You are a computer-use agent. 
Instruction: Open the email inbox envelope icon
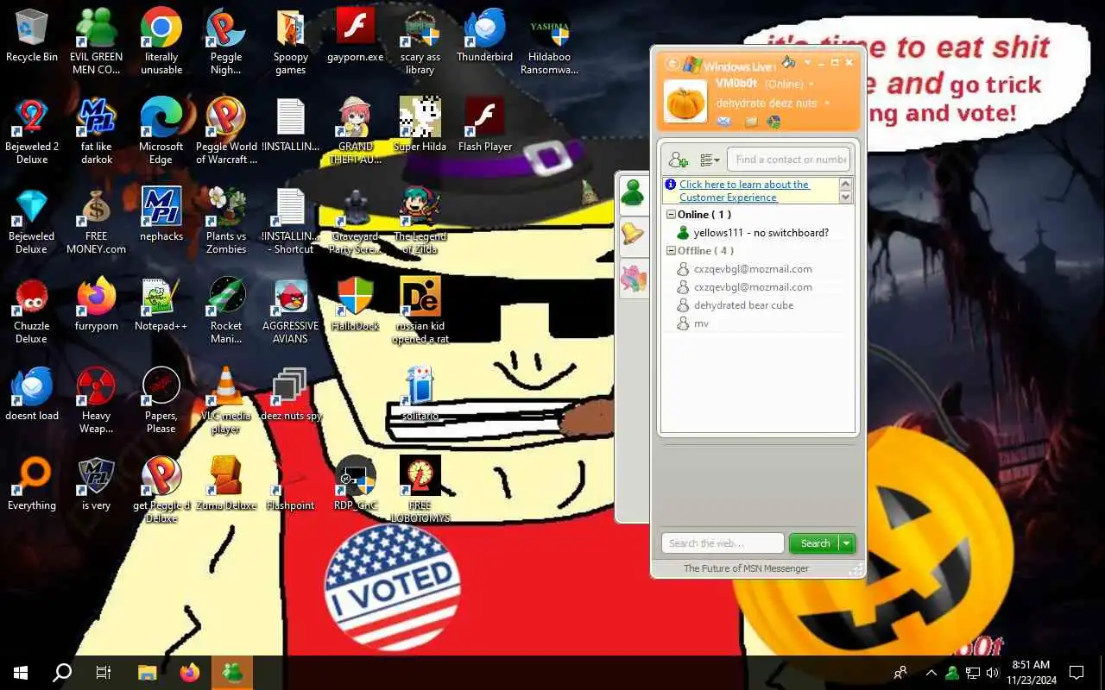pyautogui.click(x=724, y=122)
